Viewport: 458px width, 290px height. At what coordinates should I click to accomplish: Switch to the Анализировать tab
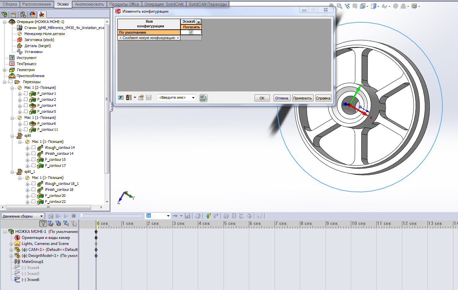[x=89, y=4]
